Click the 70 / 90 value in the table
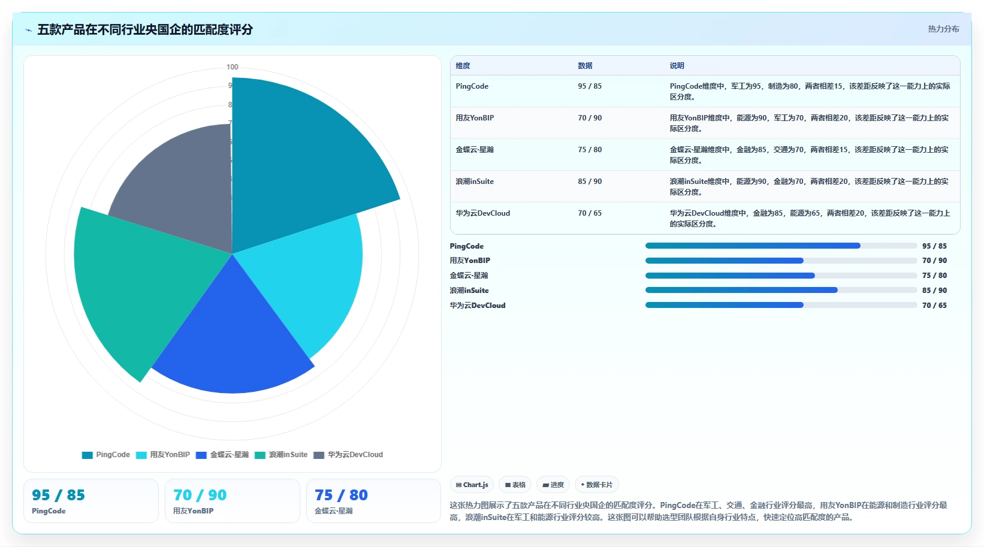This screenshot has width=984, height=547. click(590, 118)
